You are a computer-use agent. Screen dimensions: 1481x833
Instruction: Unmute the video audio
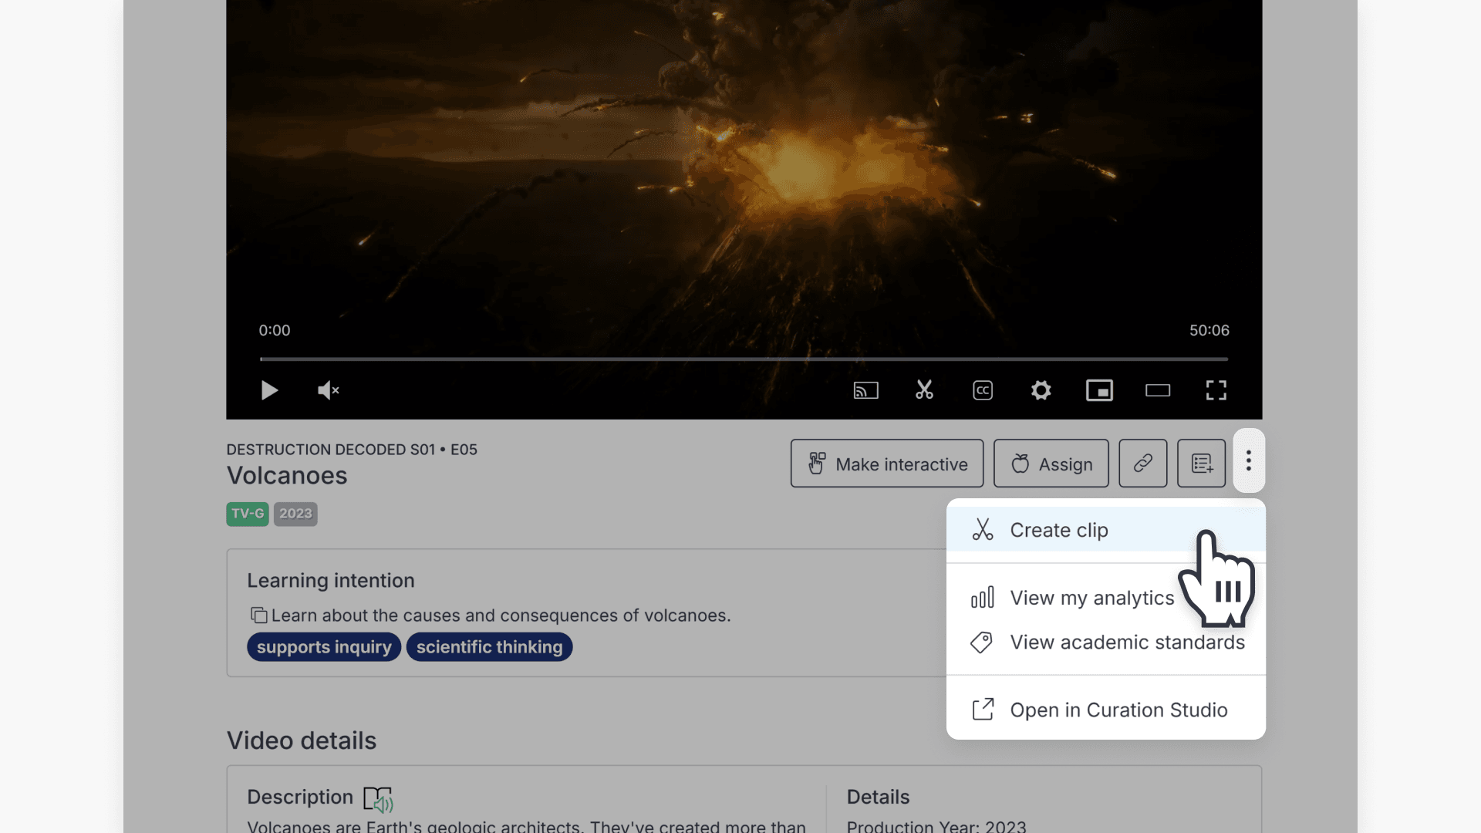(329, 390)
